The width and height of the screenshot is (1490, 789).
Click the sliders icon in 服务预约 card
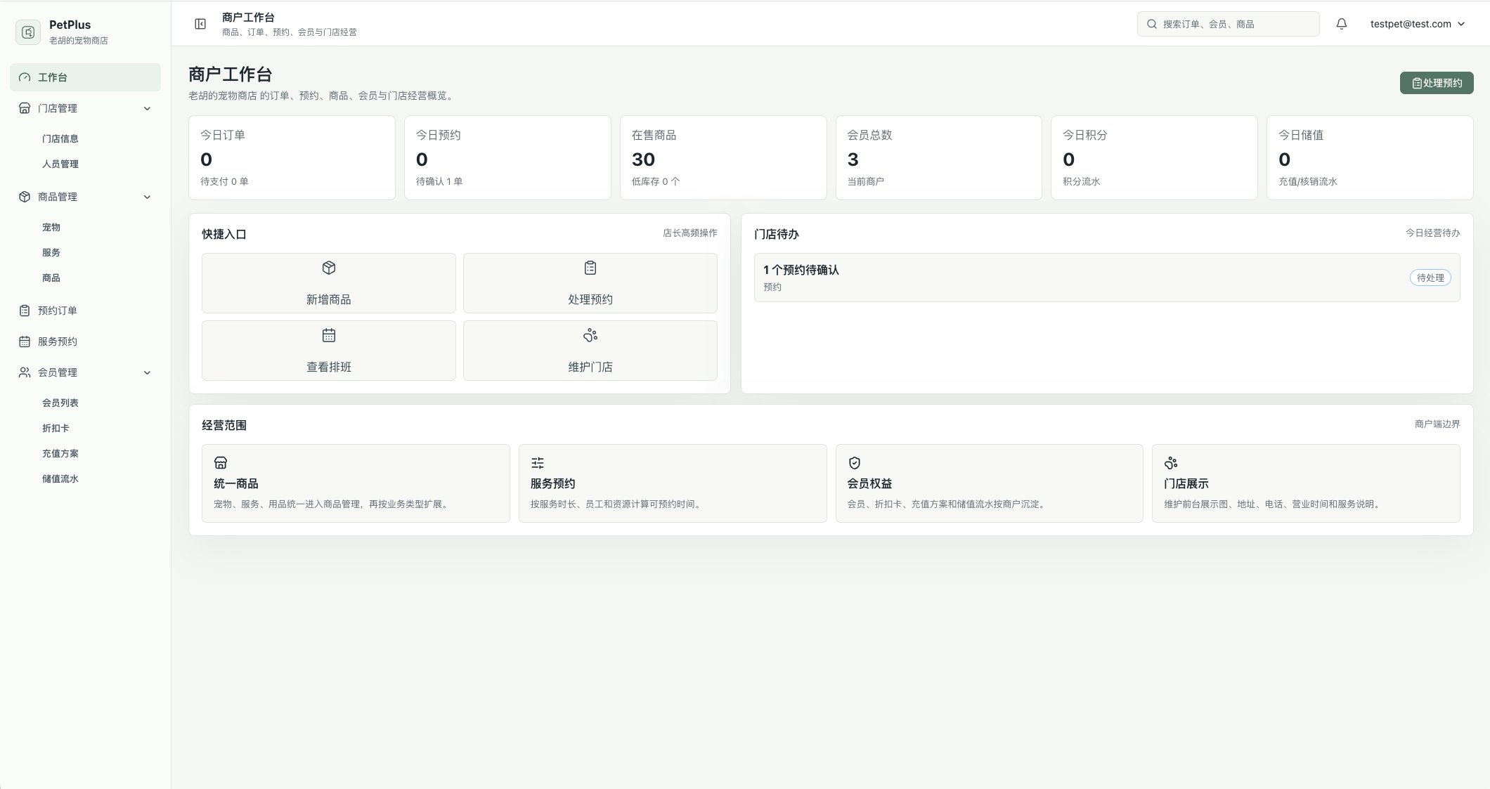click(538, 463)
